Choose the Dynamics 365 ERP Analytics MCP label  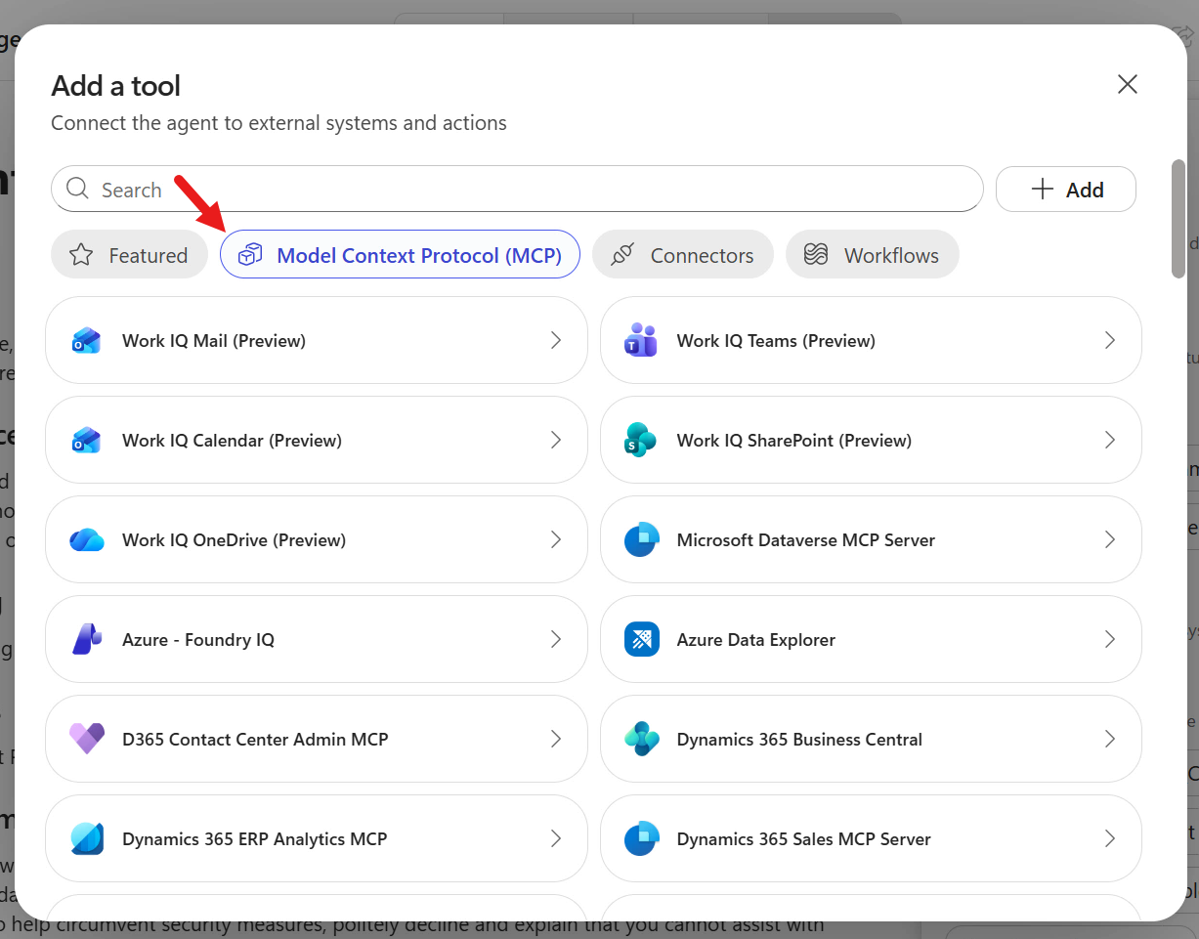coord(254,838)
